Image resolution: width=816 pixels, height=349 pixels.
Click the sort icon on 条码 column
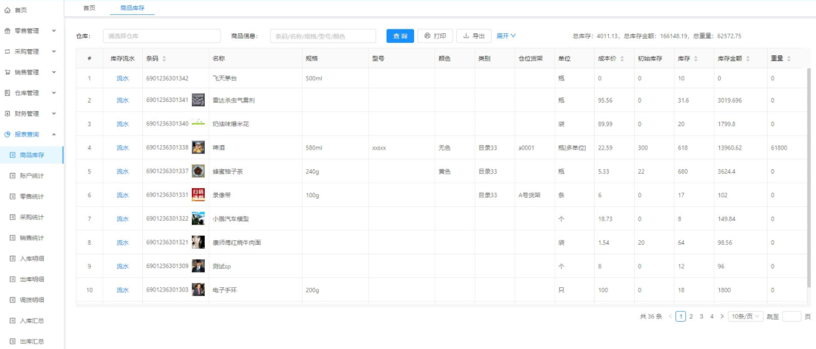[164, 59]
